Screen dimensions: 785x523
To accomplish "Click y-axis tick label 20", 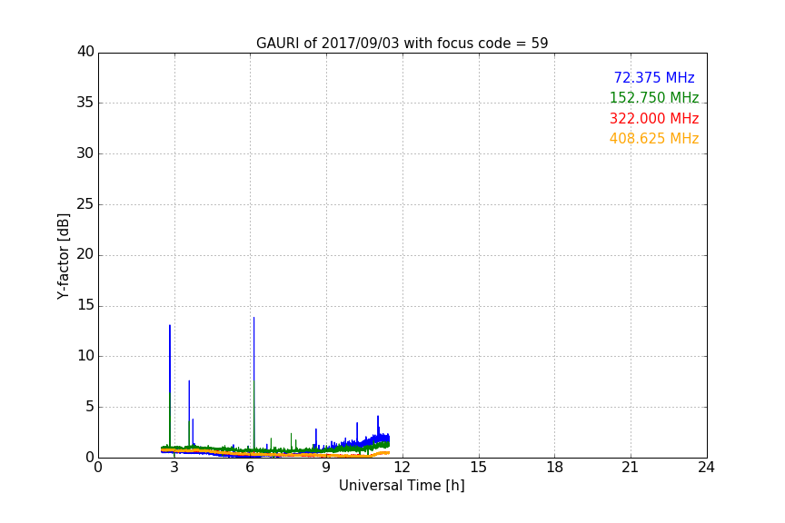I will [85, 255].
